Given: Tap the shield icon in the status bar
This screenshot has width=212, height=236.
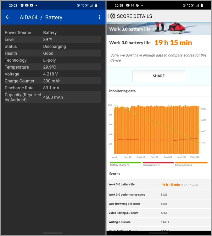Looking at the screenshot, I should (22, 5).
